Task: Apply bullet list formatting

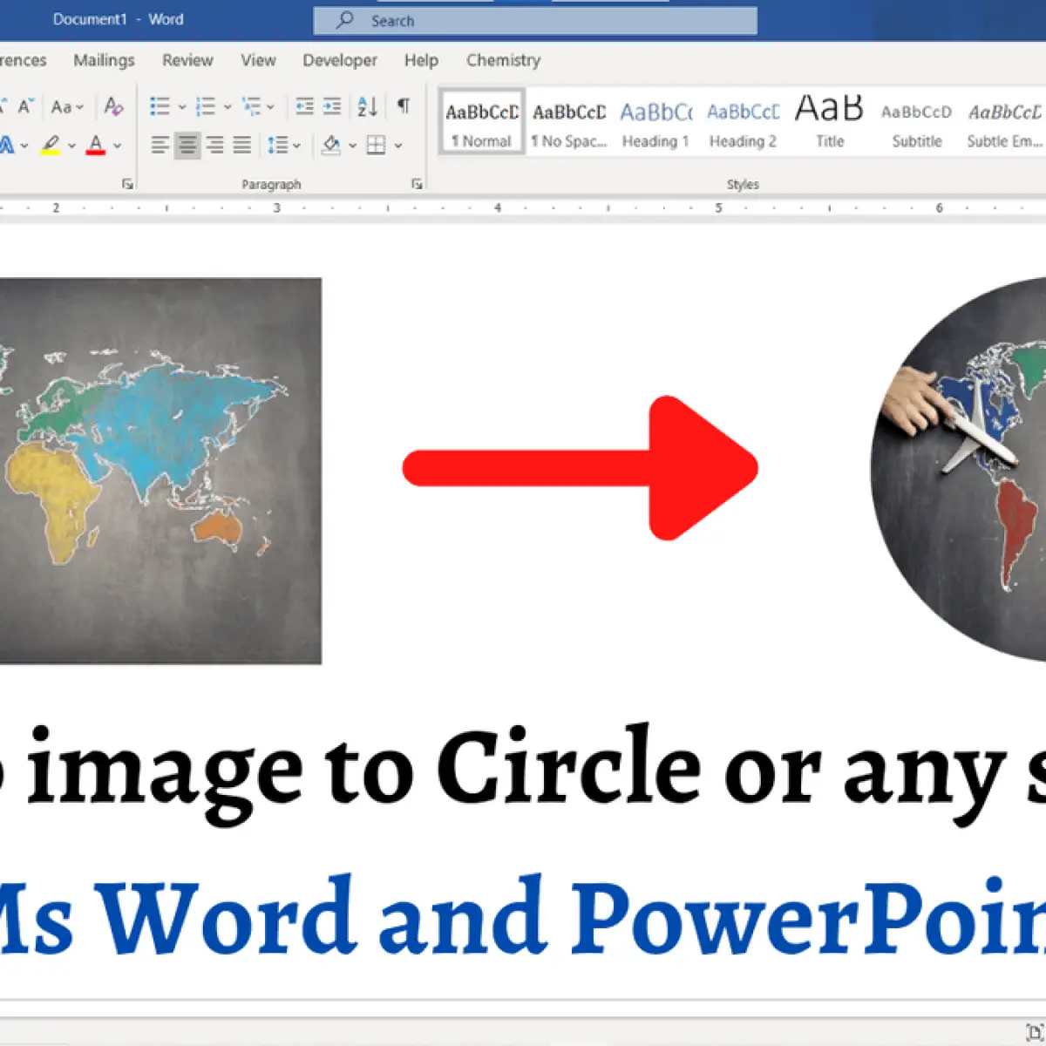Action: point(160,106)
